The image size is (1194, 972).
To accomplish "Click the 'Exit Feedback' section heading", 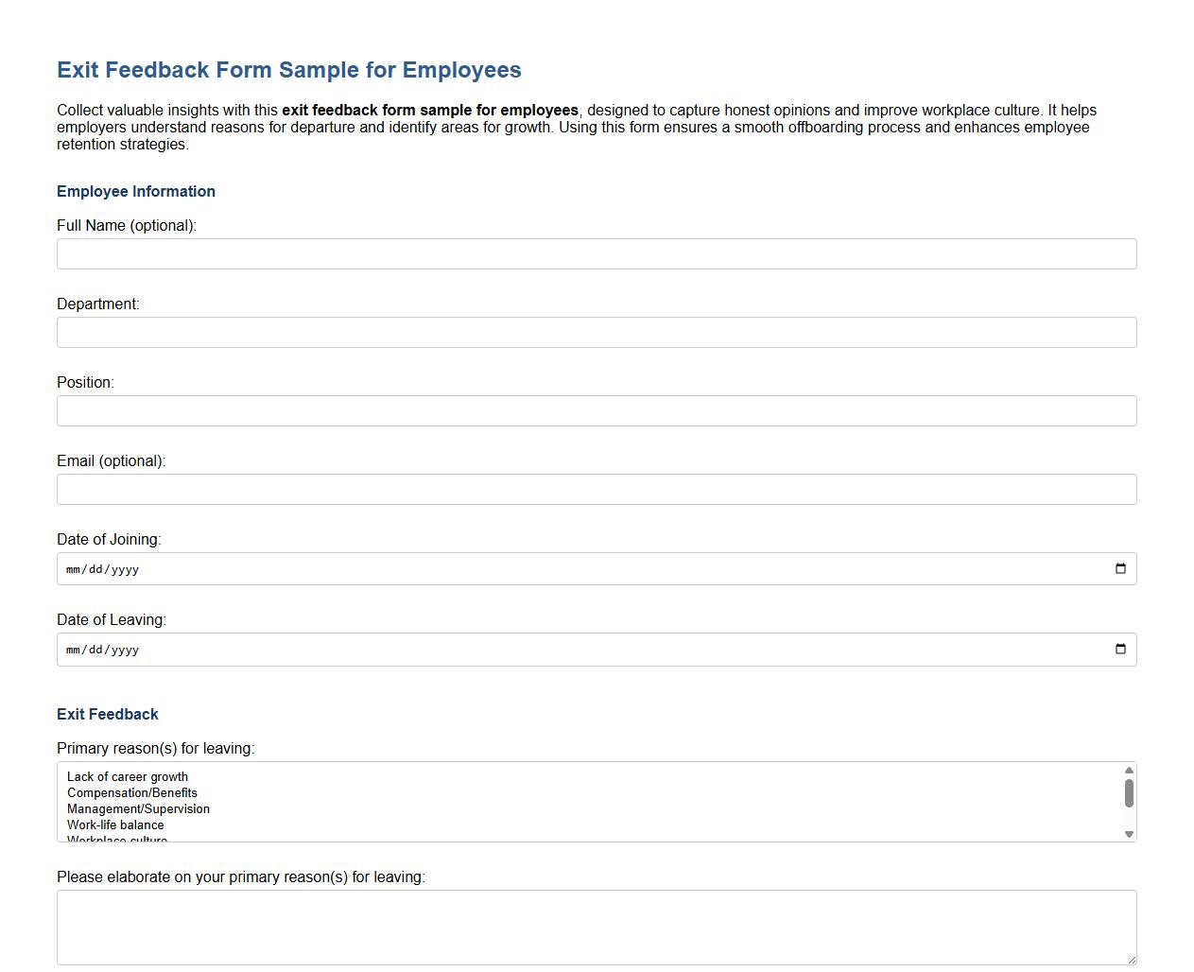I will pyautogui.click(x=107, y=714).
